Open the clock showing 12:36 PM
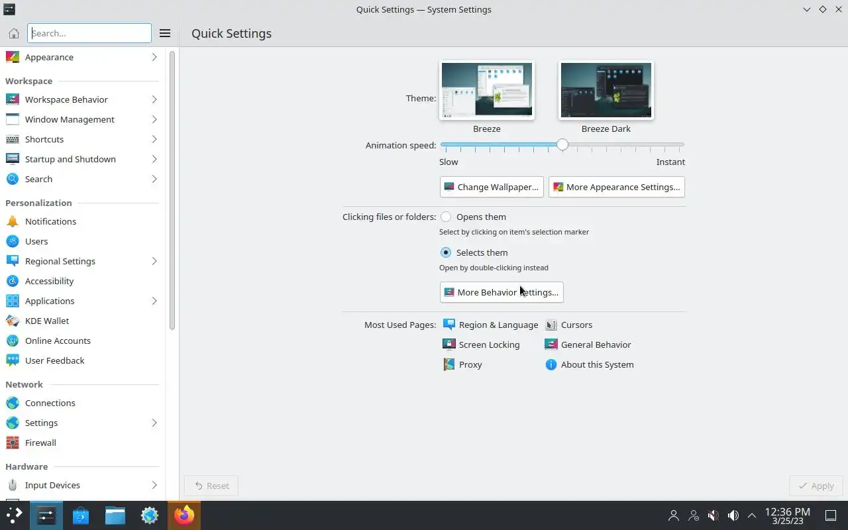This screenshot has width=848, height=530. [787, 515]
